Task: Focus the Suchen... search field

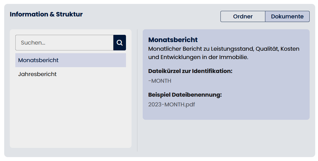Action: pyautogui.click(x=64, y=43)
